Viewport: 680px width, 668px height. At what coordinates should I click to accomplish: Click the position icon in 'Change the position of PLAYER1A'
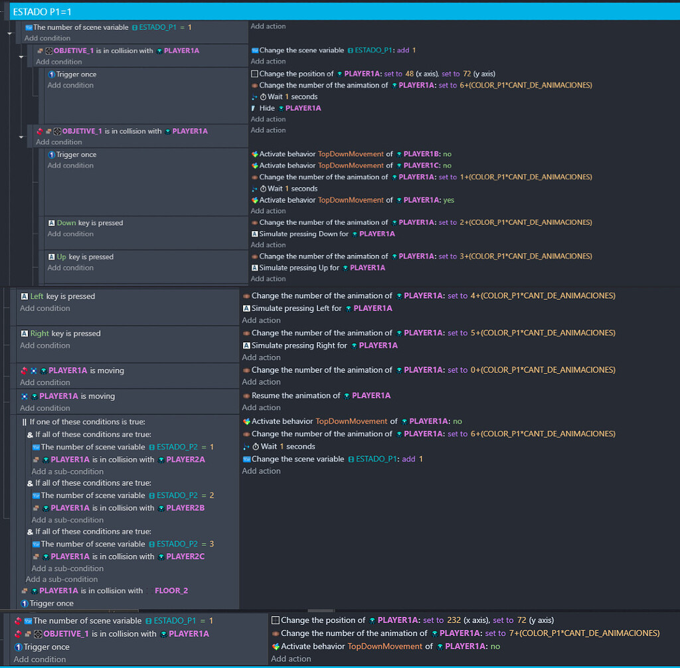tap(253, 73)
